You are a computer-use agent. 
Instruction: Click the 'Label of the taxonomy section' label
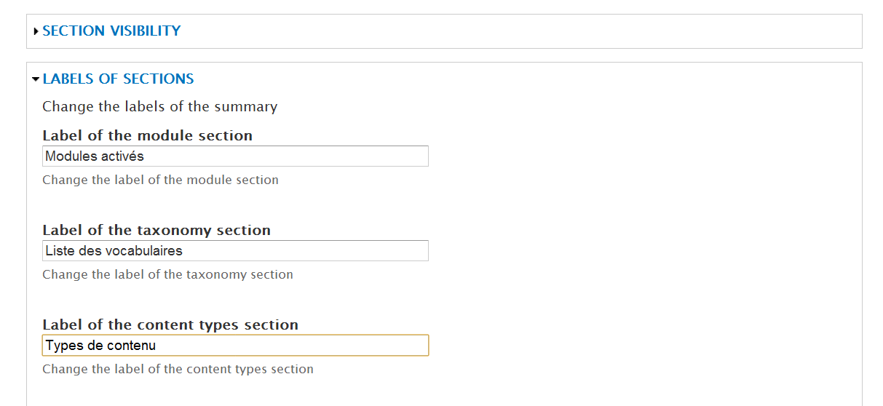[157, 230]
